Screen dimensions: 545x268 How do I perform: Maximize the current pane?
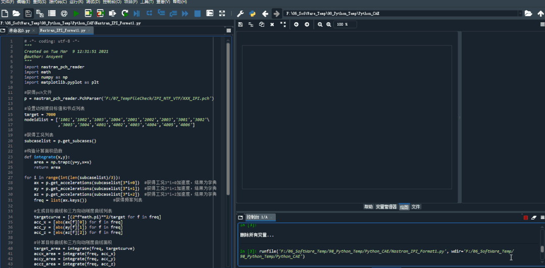point(210,14)
